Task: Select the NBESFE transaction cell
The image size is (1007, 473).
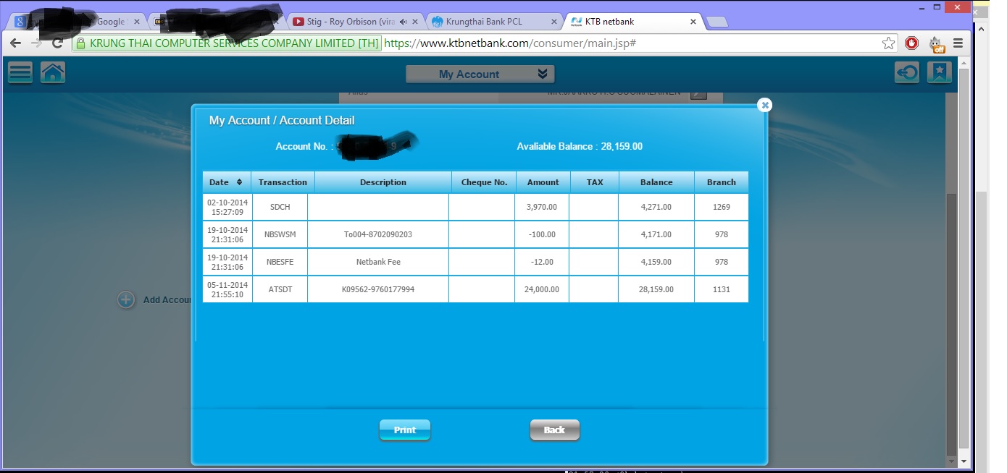Action: tap(280, 262)
